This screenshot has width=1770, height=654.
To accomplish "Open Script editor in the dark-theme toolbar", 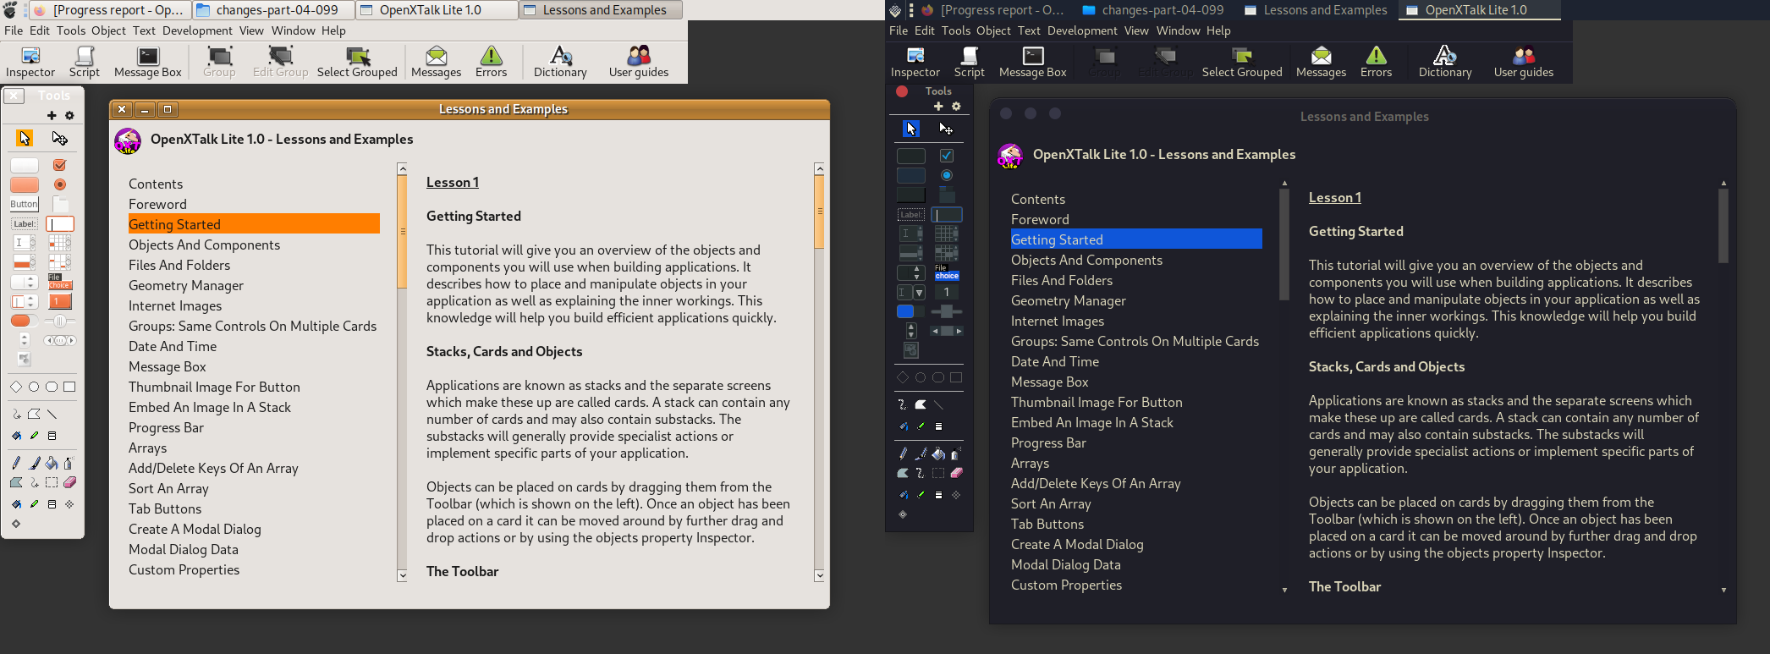I will (x=970, y=62).
